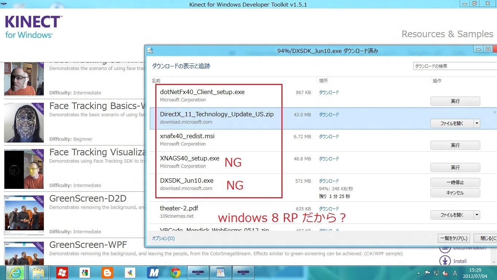Screen dimensions: 497x280
Task: Run dotNetFx40_Client_setup.exe with 実行
Action: click(x=455, y=101)
